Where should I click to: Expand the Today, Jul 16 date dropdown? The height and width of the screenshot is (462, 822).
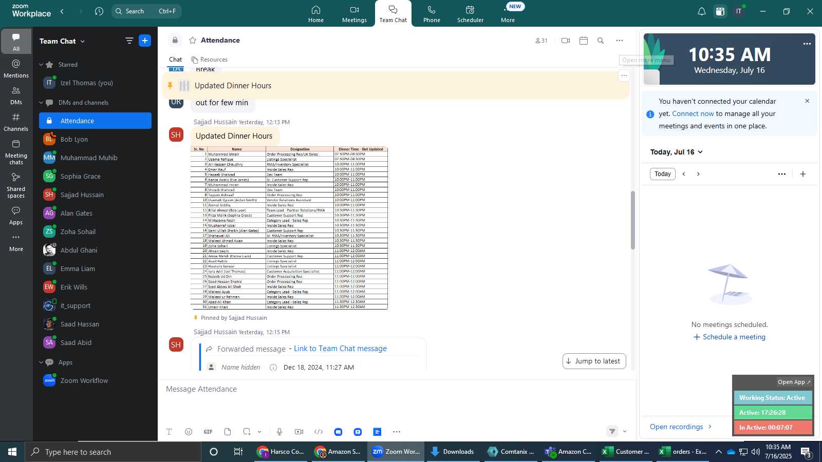pyautogui.click(x=676, y=152)
